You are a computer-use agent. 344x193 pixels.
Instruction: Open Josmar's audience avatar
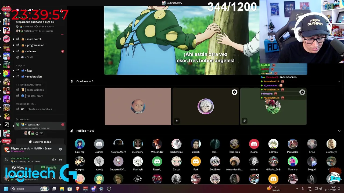click(99, 144)
